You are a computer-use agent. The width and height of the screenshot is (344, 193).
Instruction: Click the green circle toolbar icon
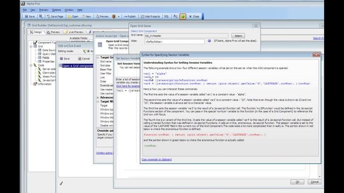tap(183, 17)
